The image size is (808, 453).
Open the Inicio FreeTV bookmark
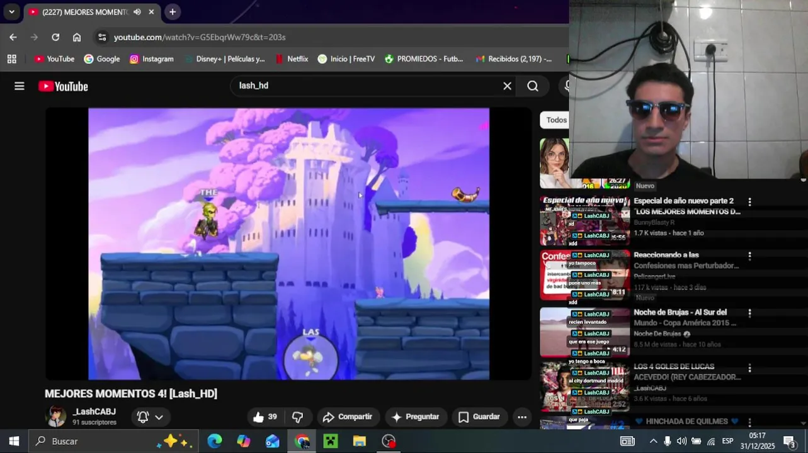(346, 59)
